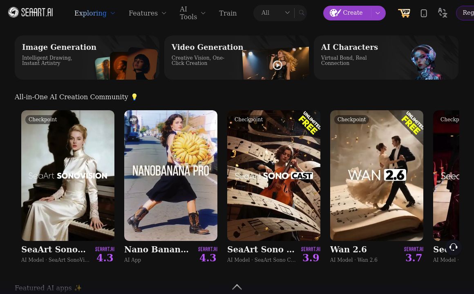Click the SeaArt.AI logo
Screen dimensions: 474x294
click(31, 13)
